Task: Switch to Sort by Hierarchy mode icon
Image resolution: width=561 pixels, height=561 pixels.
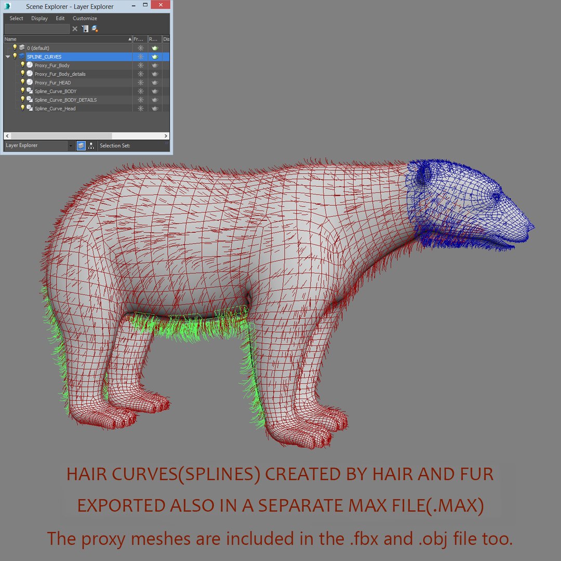Action: click(x=91, y=145)
